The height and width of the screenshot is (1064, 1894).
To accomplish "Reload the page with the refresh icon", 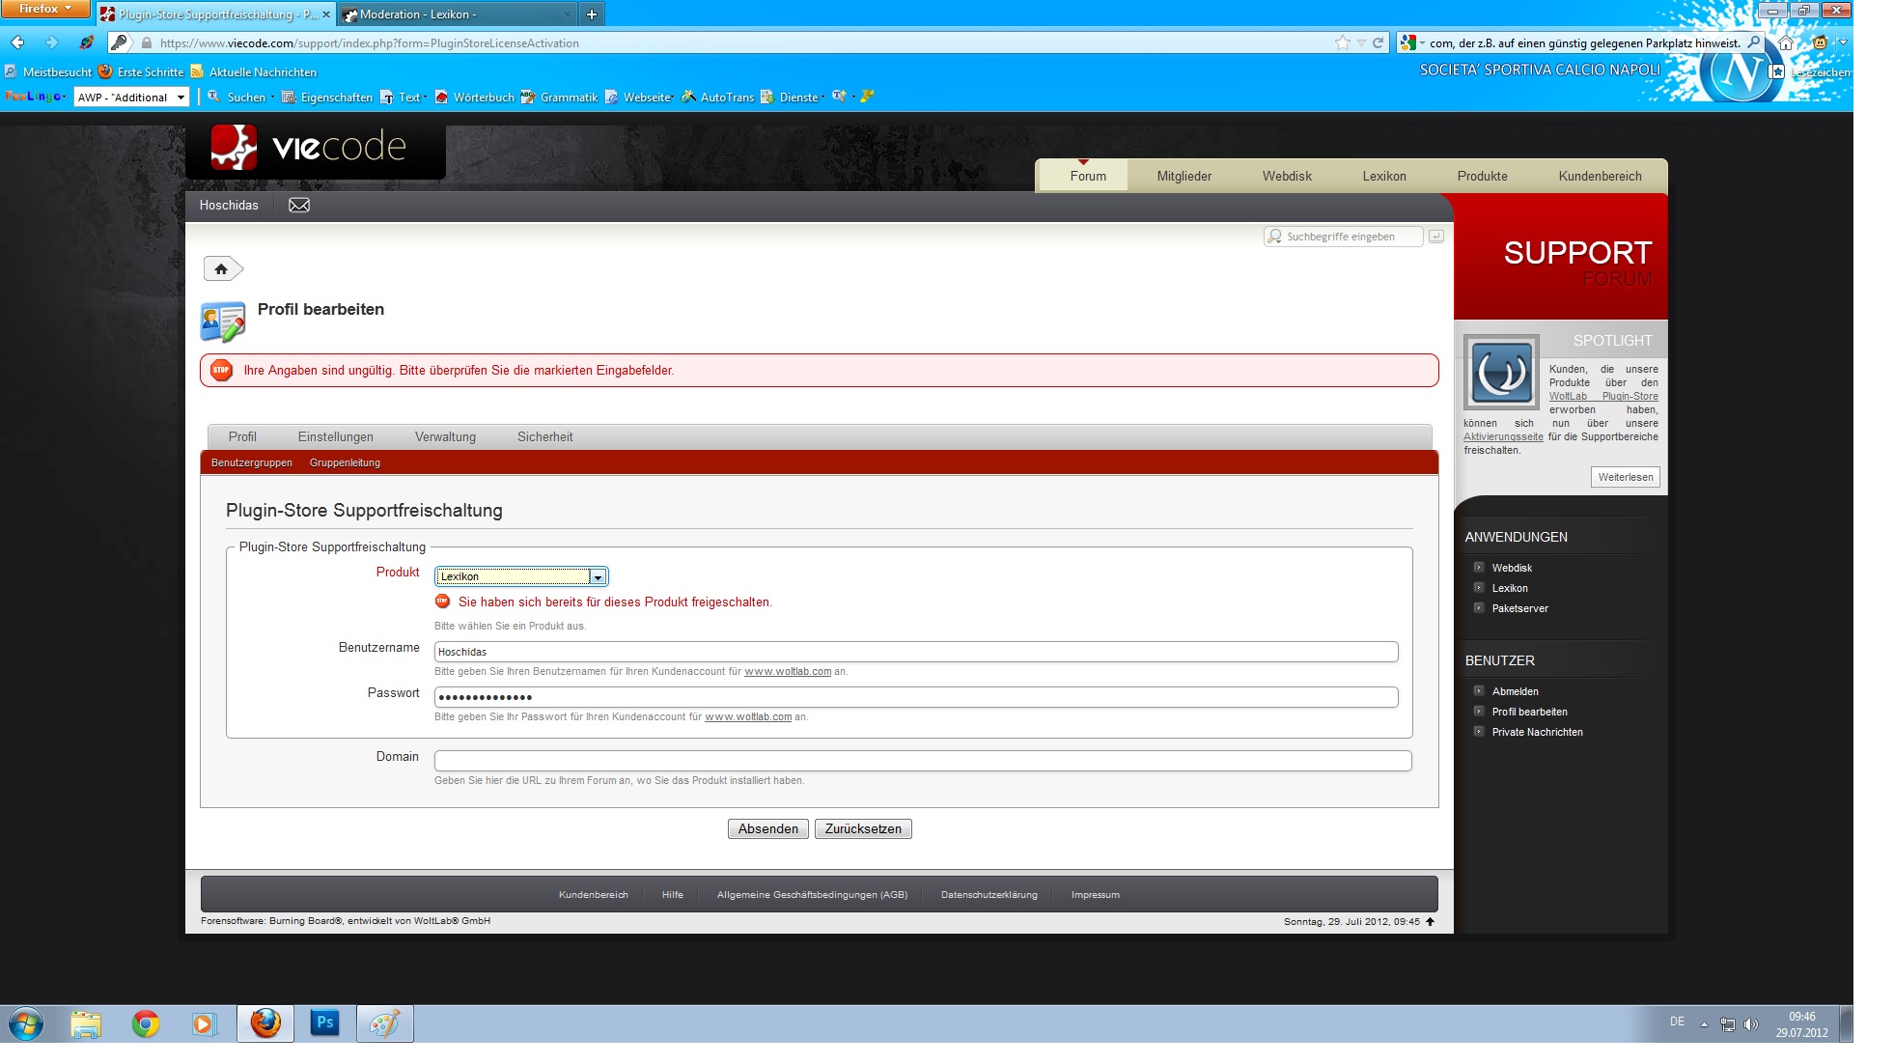I will tap(1379, 42).
